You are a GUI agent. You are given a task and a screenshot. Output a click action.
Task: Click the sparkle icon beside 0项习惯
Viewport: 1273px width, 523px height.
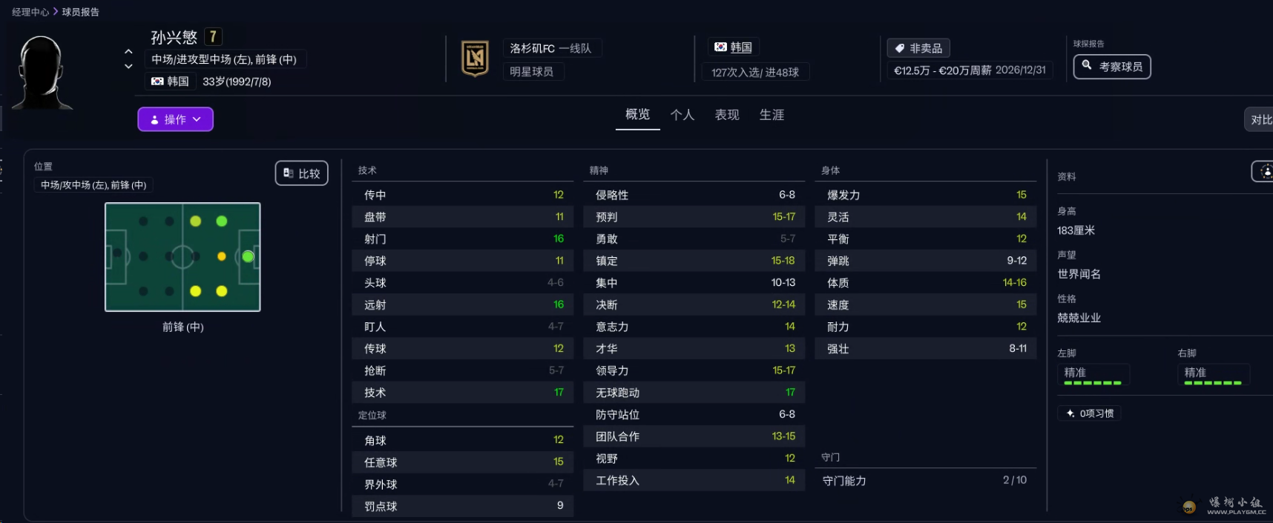click(x=1070, y=413)
